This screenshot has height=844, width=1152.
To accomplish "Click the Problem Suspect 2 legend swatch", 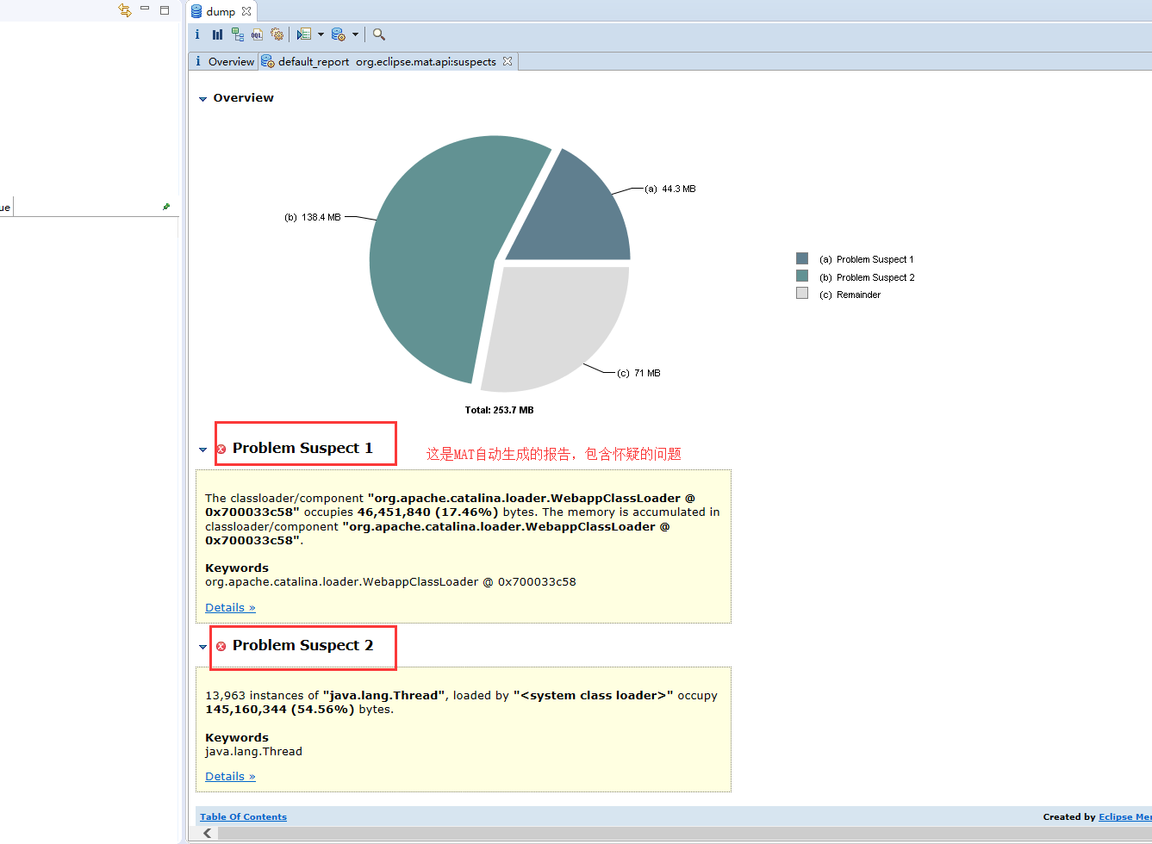I will click(802, 276).
